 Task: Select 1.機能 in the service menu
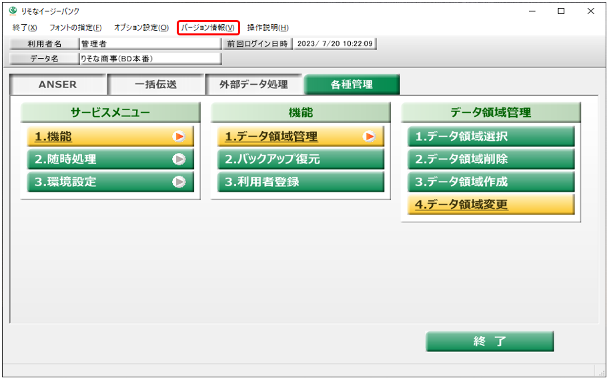[110, 136]
